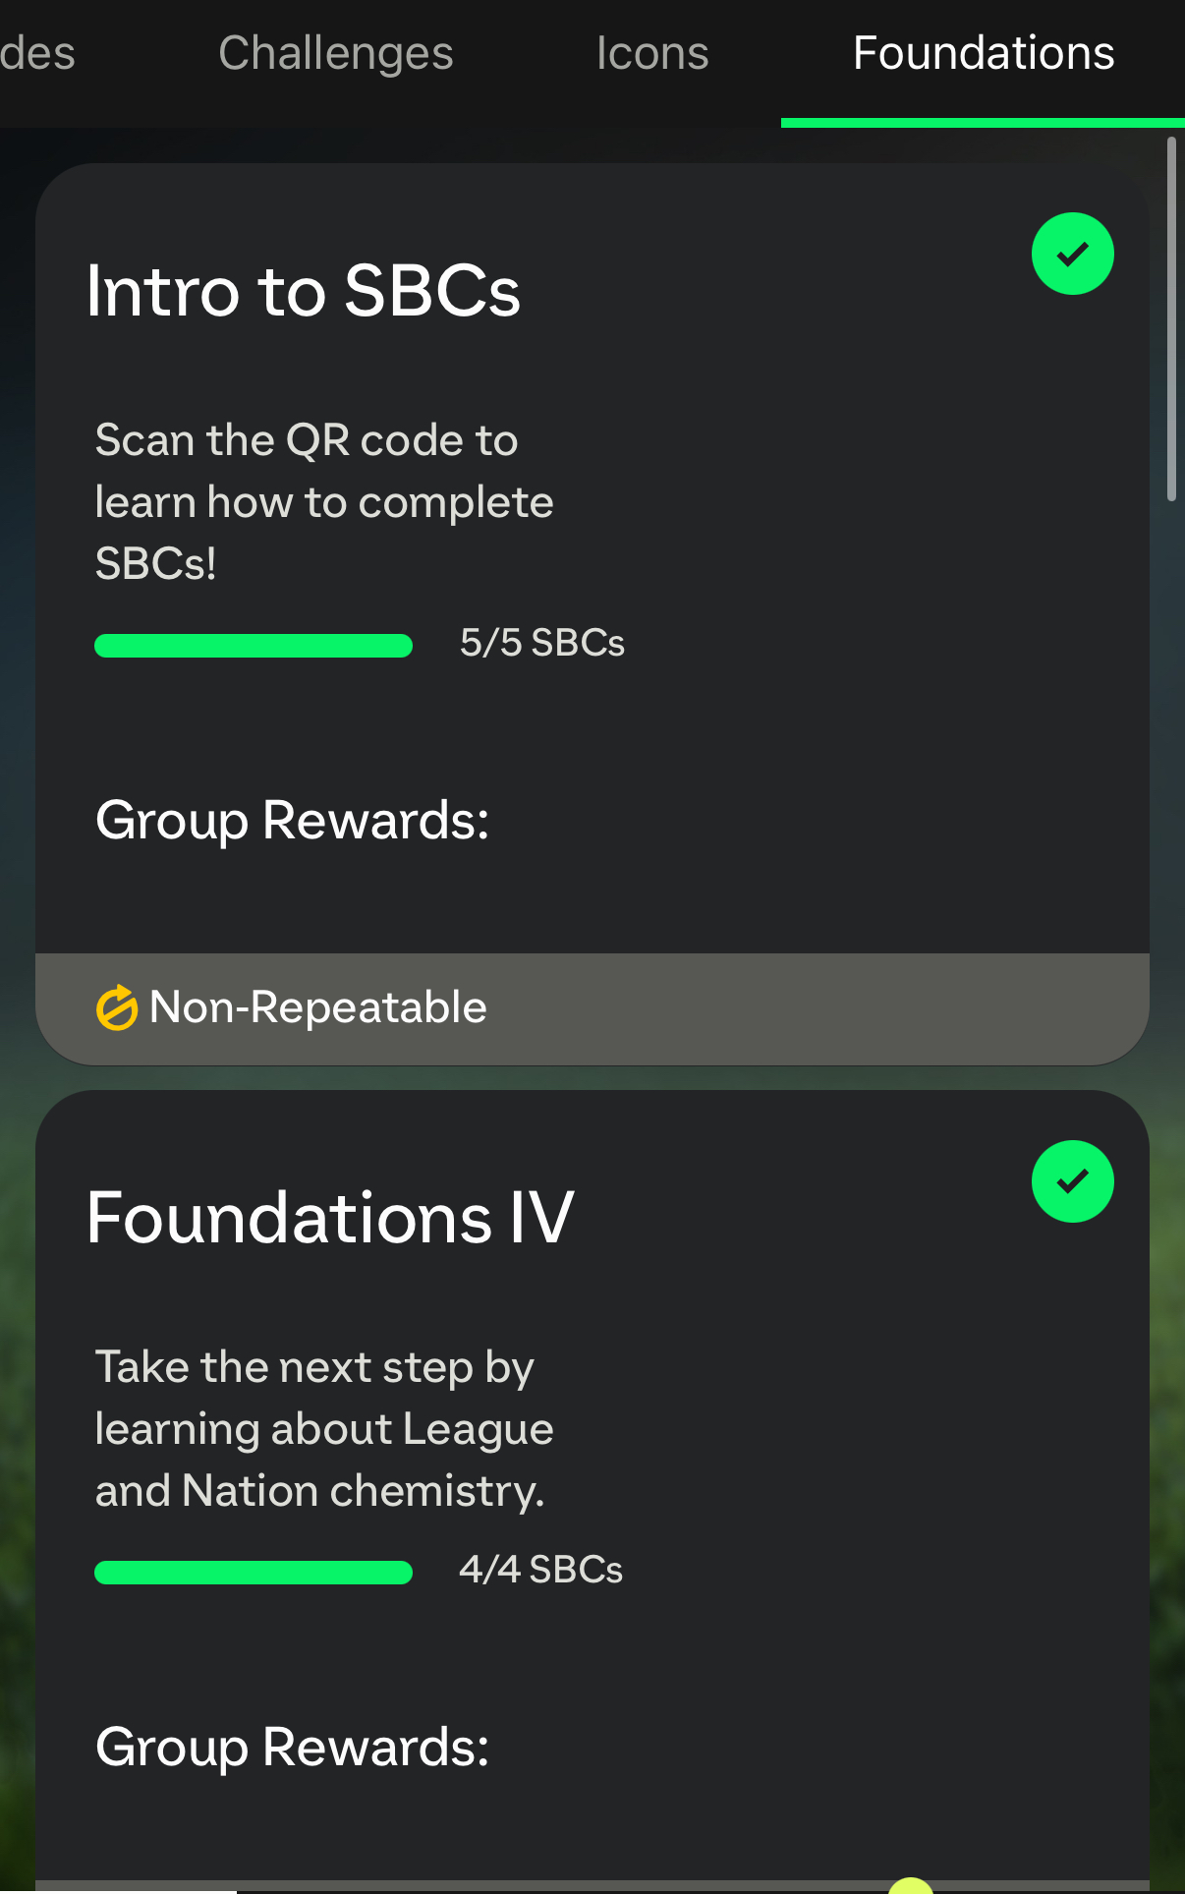1185x1894 pixels.
Task: Click the vertical scrollbar on the right edge
Action: [1171, 319]
